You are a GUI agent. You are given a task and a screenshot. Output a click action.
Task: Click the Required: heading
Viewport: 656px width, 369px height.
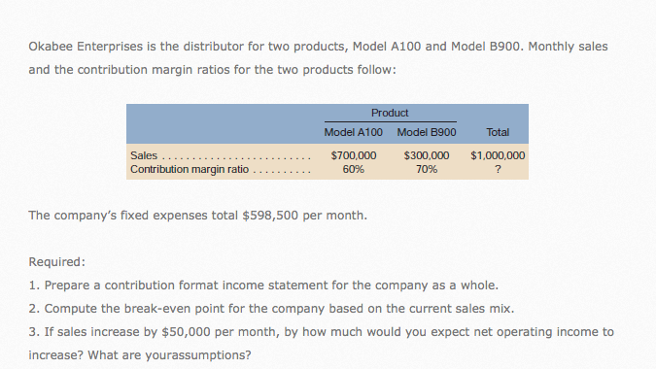(x=57, y=262)
